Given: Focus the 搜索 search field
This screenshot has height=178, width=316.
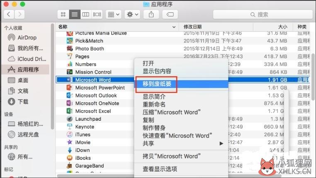Looking at the screenshot, I should pos(263,14).
